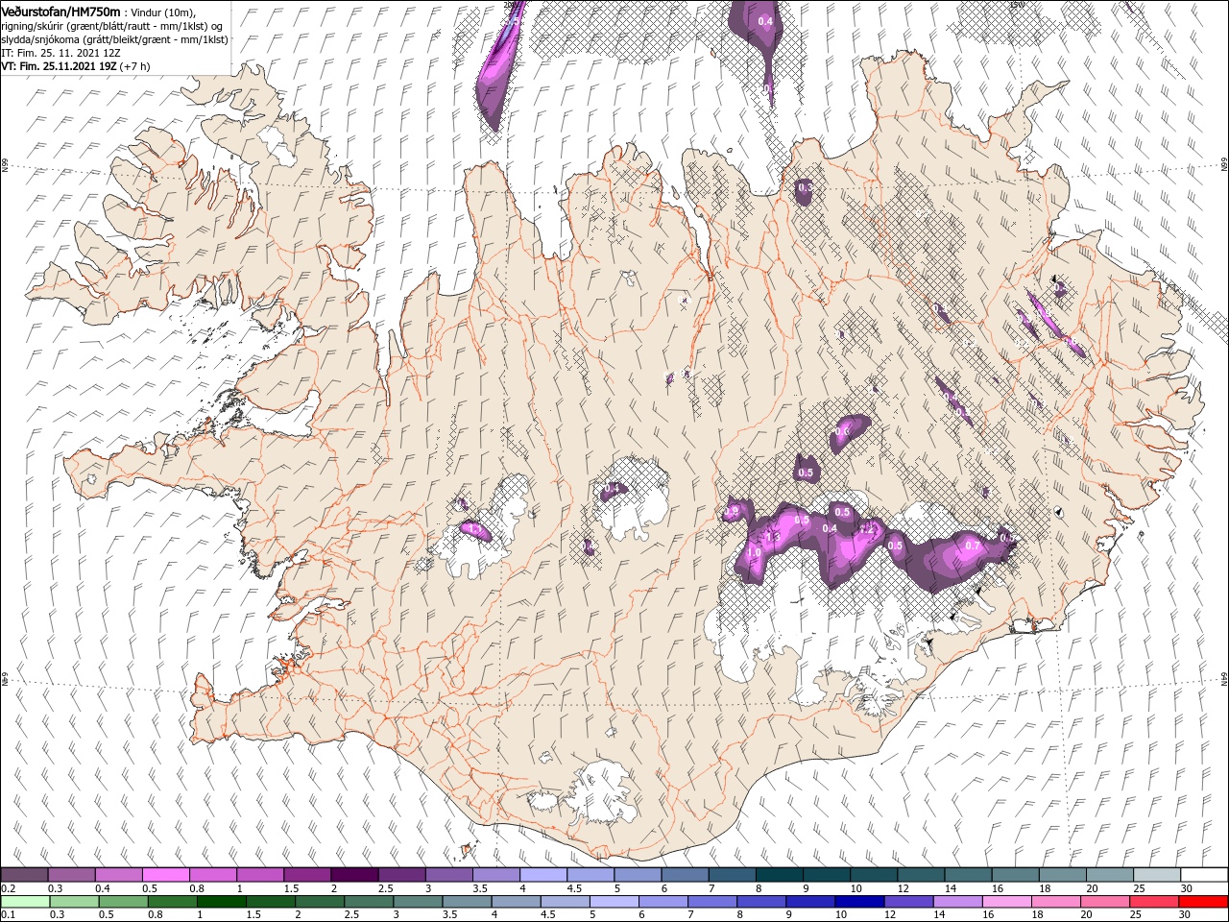Select the snow scale swatch between 6 and 7

click(x=685, y=875)
